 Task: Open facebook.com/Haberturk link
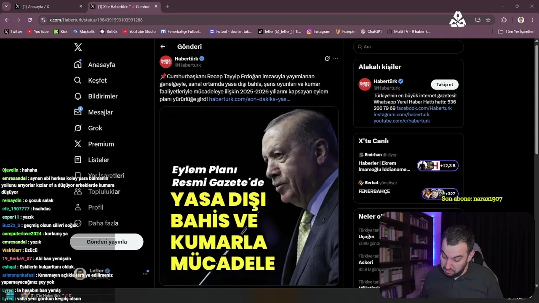tap(424, 108)
